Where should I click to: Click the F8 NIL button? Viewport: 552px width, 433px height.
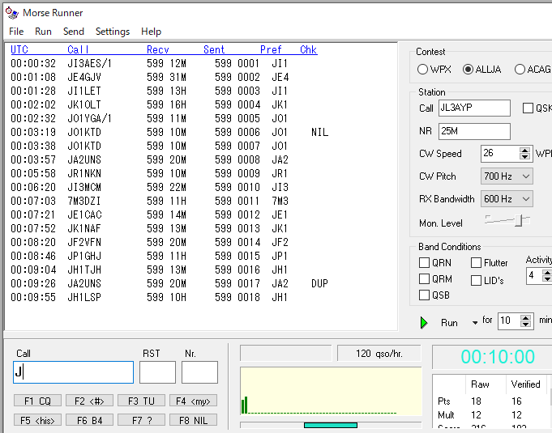[x=193, y=420]
